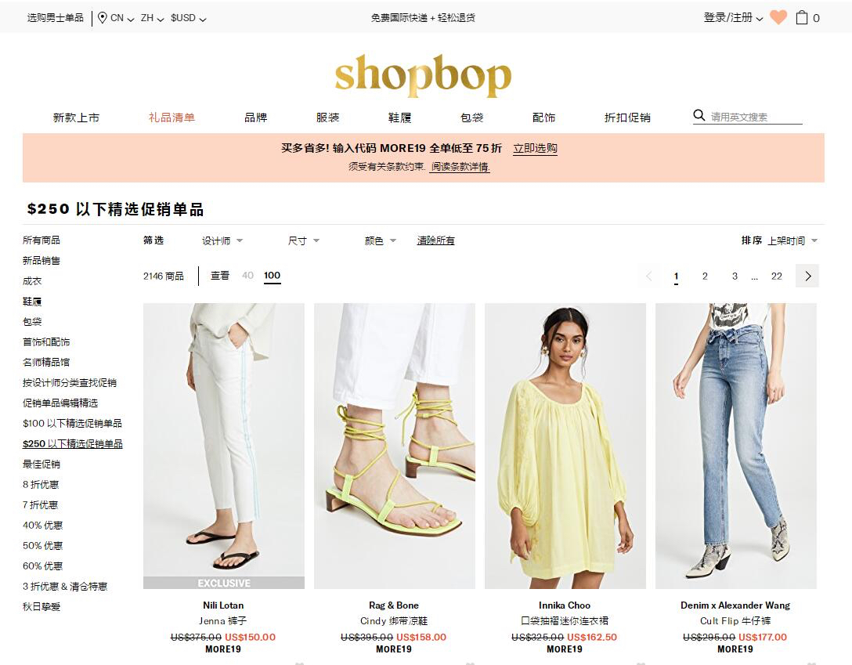This screenshot has width=852, height=665.
Task: Click the 请用英文搜索 search field
Action: tap(756, 117)
